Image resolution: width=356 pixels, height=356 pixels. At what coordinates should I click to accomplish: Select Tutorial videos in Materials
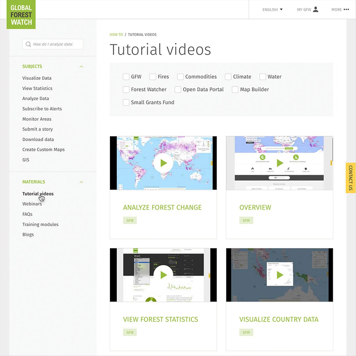pyautogui.click(x=38, y=194)
